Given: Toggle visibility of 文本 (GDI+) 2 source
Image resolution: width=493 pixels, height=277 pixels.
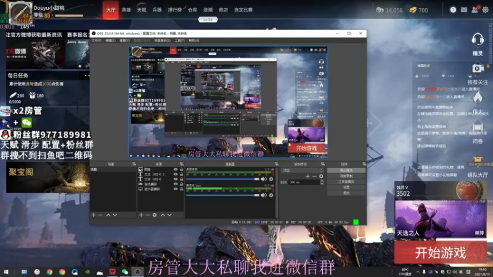Looking at the screenshot, I should [x=176, y=174].
